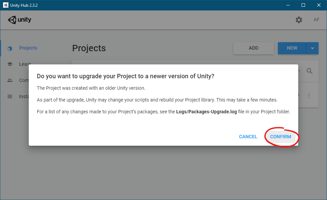327x200 pixels.
Task: Click the ADD button to add a project
Action: click(253, 48)
